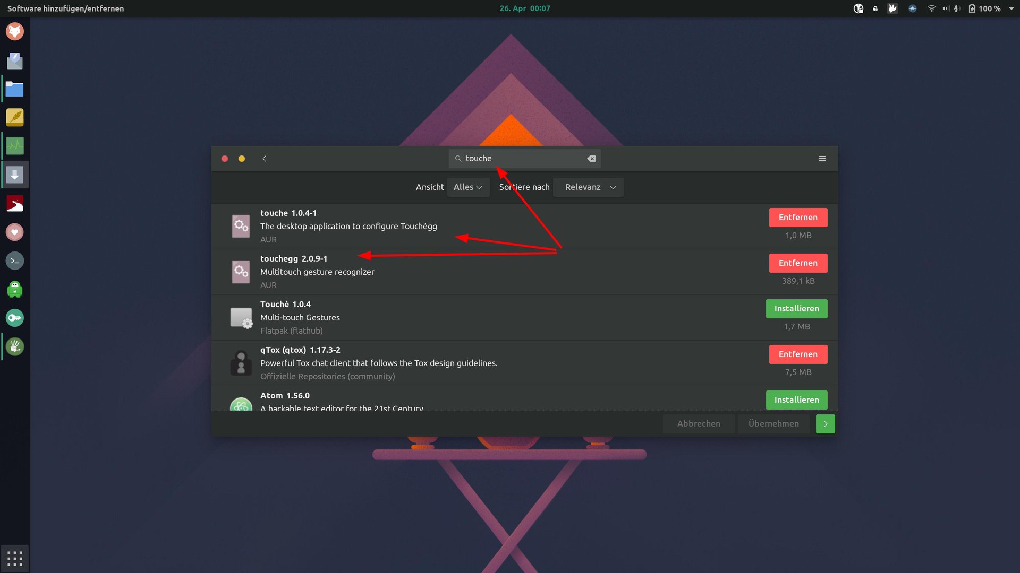Viewport: 1020px width, 573px height.
Task: Toggle Entfernen for touche 1.0.4-1
Action: 798,218
